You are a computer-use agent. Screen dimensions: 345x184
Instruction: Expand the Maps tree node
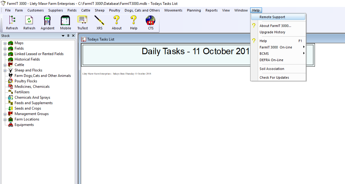(5, 43)
